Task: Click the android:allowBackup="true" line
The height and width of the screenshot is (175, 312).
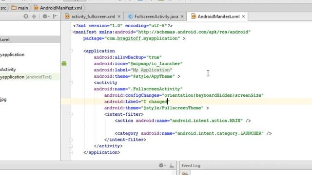Action: click(128, 57)
